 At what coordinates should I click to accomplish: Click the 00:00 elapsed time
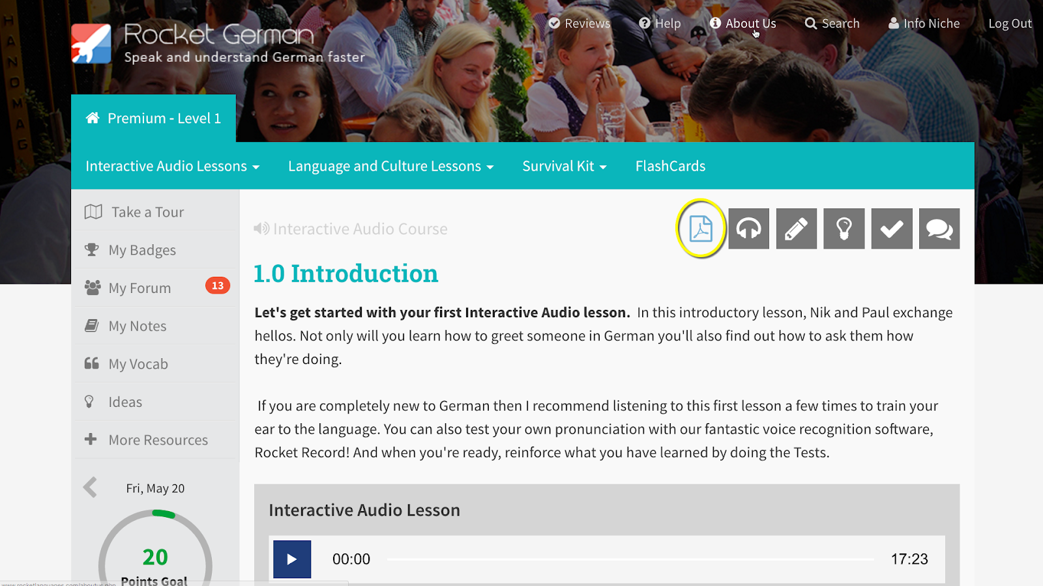tap(351, 559)
